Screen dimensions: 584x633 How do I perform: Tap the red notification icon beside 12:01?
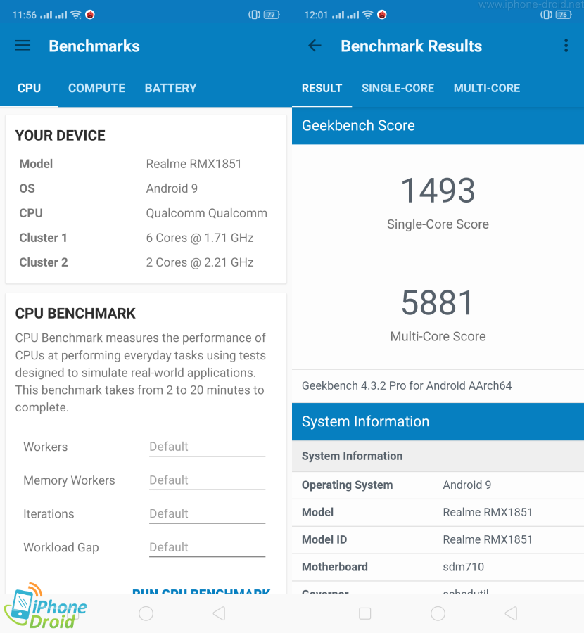tap(381, 15)
